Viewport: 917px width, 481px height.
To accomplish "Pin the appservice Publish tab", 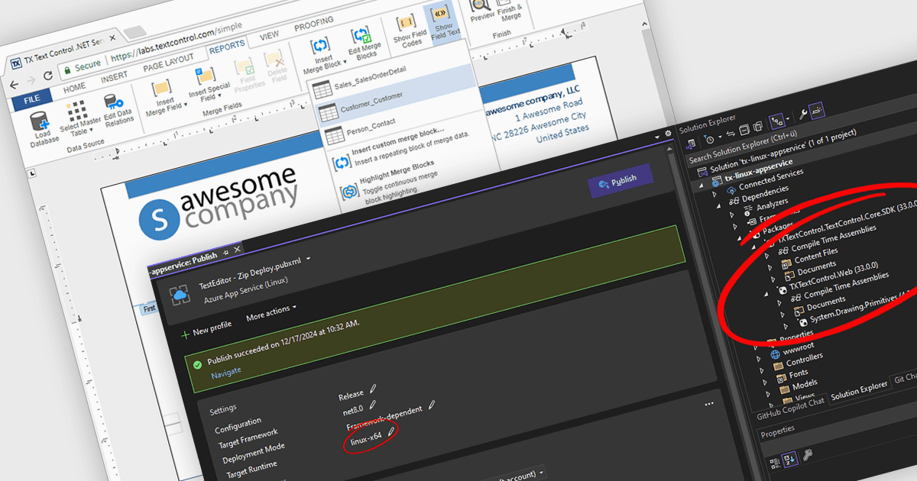I will pyautogui.click(x=225, y=253).
